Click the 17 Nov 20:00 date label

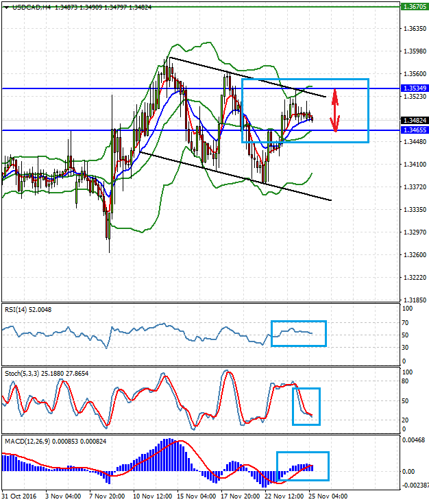coord(240,496)
